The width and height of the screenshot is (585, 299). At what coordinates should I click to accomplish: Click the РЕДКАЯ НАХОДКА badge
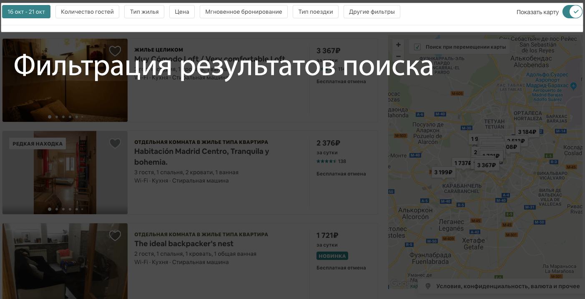pyautogui.click(x=38, y=144)
